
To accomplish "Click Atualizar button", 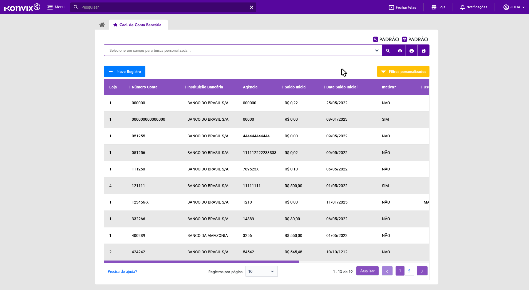I will (367, 271).
